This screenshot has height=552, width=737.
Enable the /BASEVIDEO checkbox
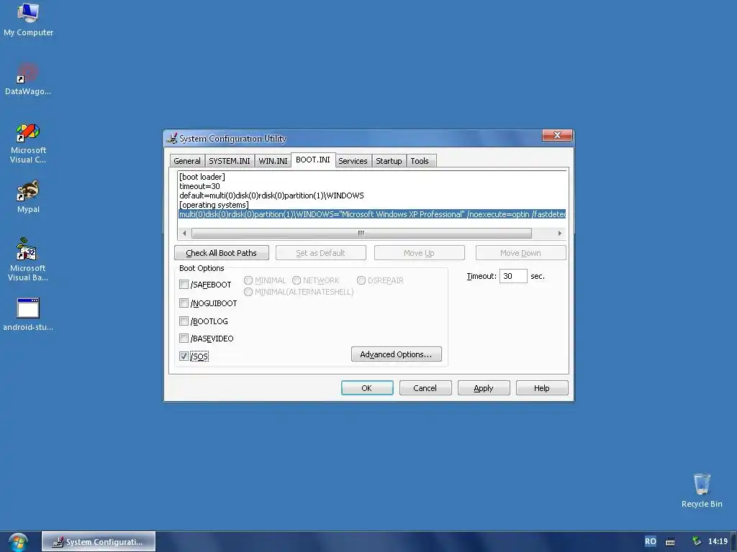click(x=184, y=339)
